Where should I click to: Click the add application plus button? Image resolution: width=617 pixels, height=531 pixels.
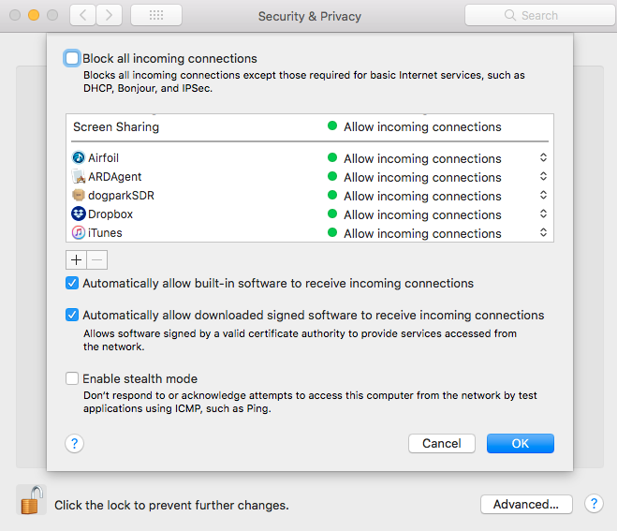click(x=76, y=259)
